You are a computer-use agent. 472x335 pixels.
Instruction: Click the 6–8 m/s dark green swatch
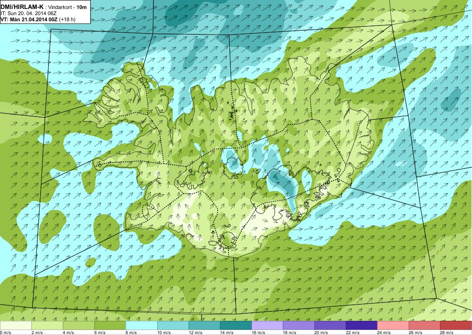tap(110, 326)
